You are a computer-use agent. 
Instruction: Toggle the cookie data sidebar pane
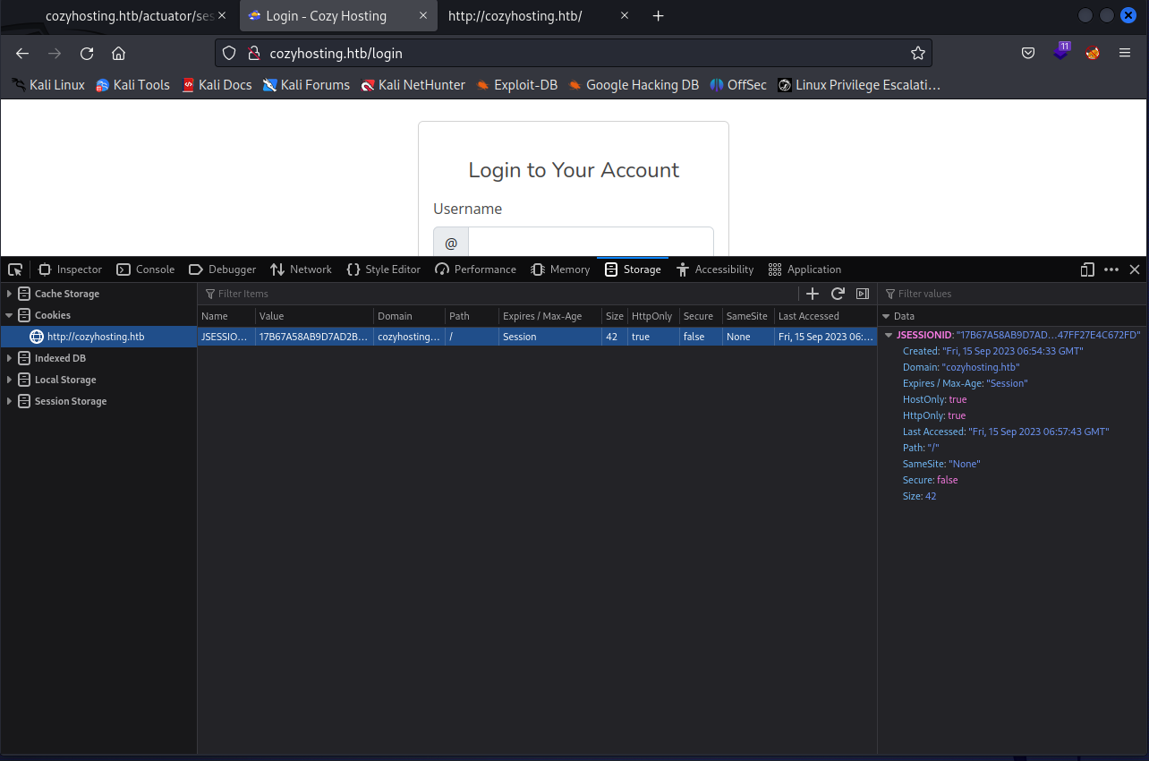point(863,294)
